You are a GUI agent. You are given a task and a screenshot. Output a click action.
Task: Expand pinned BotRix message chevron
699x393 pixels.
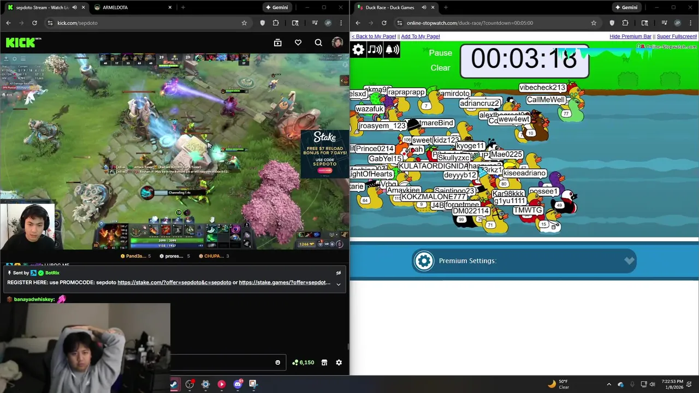point(339,284)
